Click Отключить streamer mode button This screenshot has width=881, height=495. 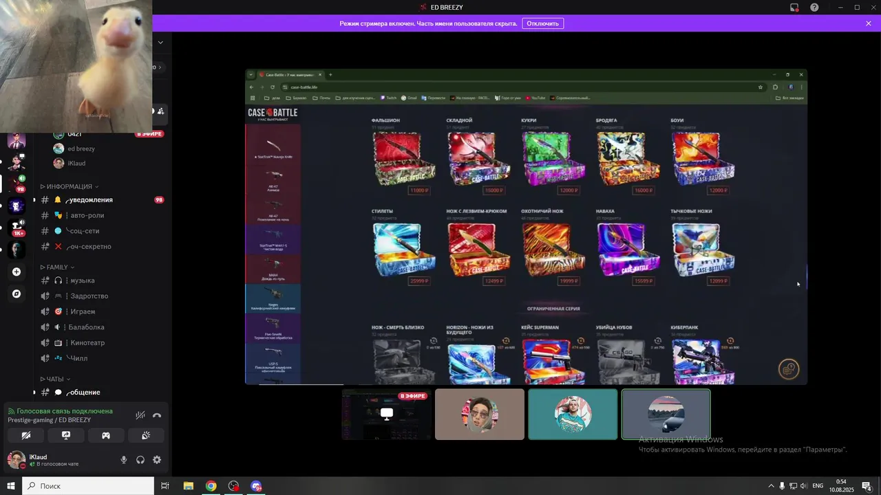[542, 23]
